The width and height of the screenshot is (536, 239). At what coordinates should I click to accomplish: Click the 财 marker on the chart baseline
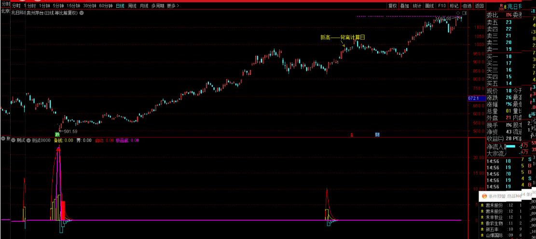click(x=377, y=134)
